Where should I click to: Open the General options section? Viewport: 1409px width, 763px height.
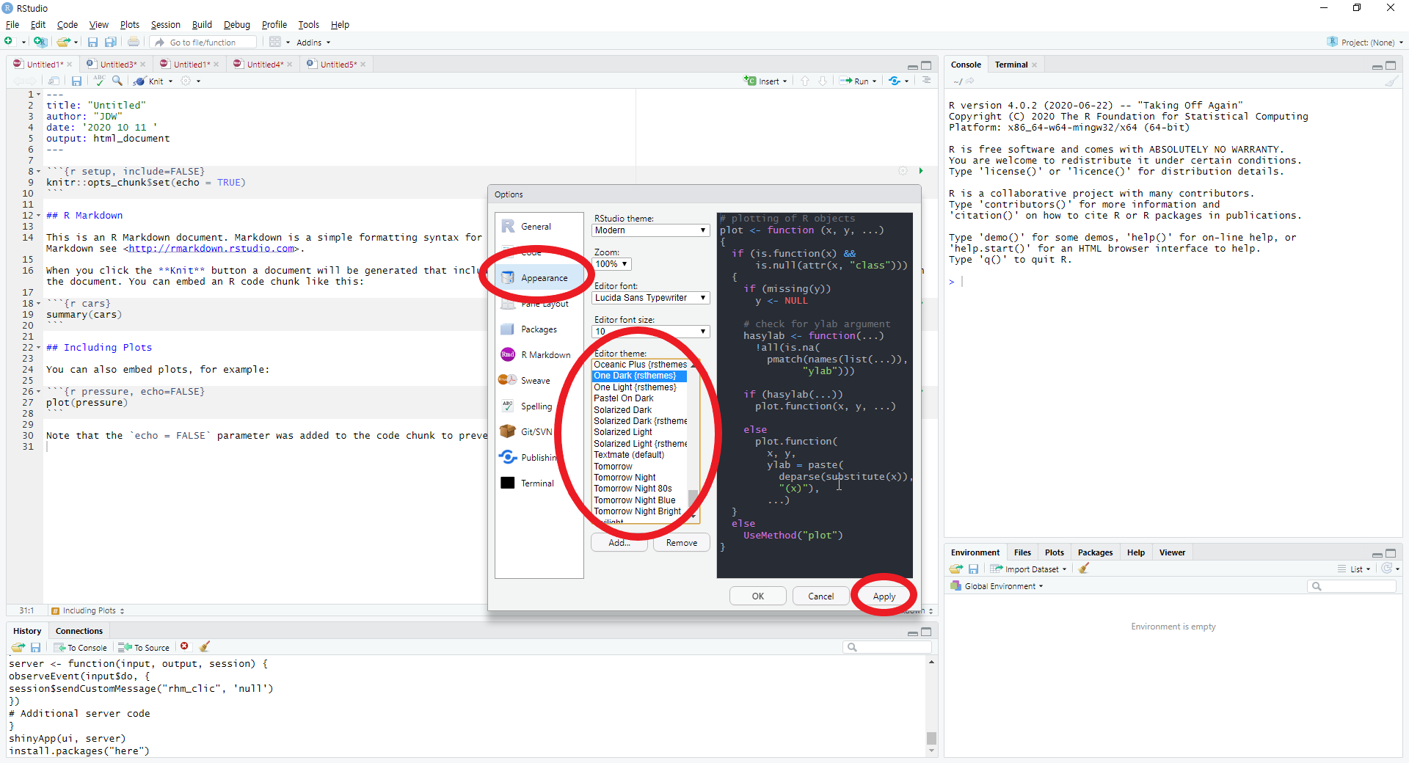[539, 227]
